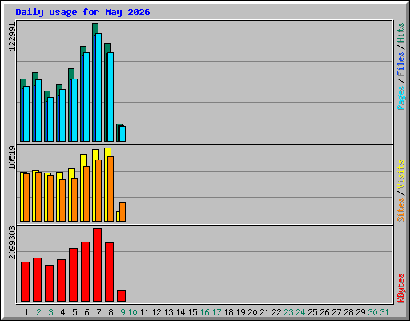The image size is (410, 321).
Task: Click the day 11 axis label
Action: click(x=144, y=312)
